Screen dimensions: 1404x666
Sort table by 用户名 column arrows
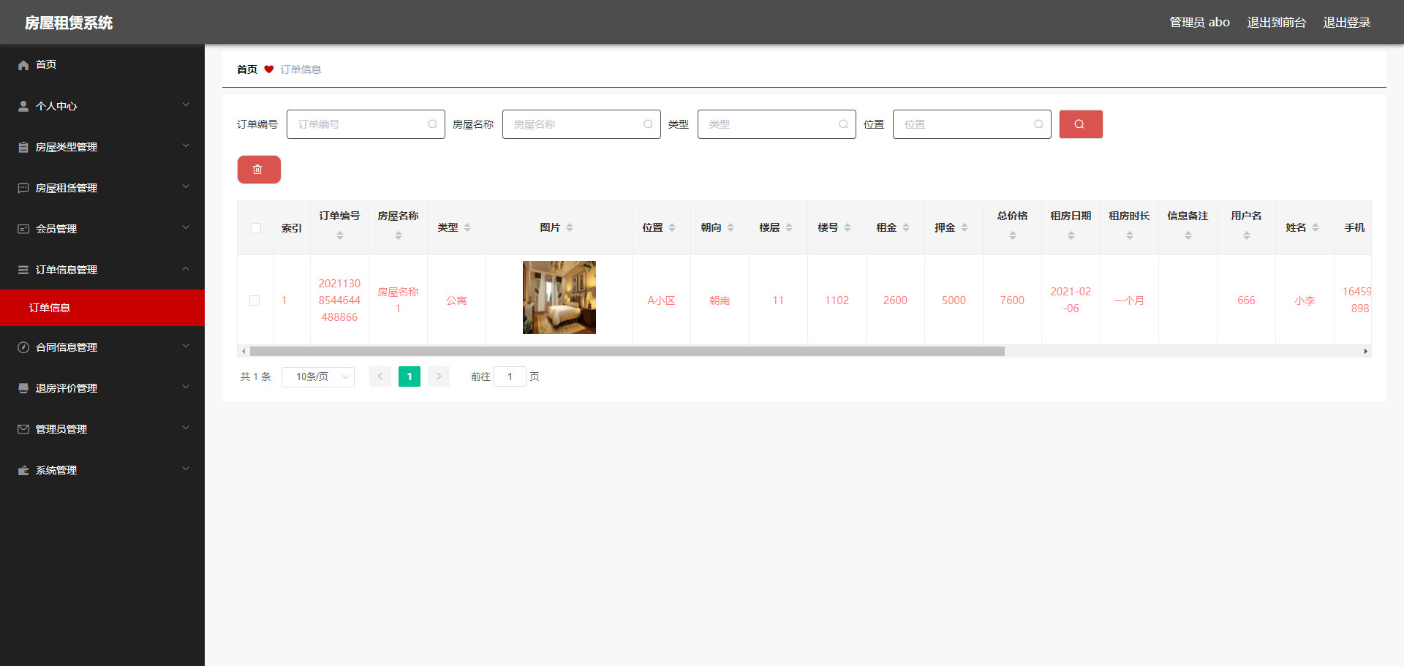[x=1247, y=235]
